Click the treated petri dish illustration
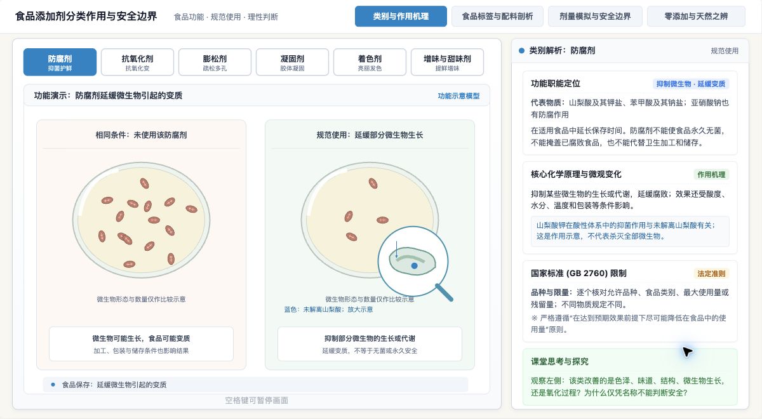 pyautogui.click(x=370, y=220)
